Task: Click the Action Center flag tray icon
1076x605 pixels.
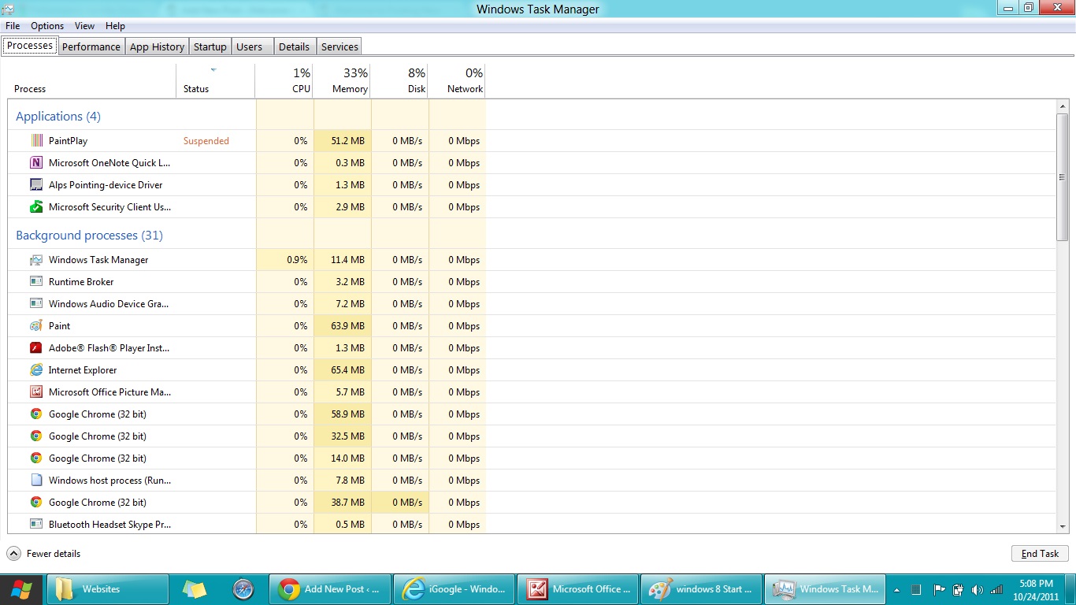Action: coord(939,589)
